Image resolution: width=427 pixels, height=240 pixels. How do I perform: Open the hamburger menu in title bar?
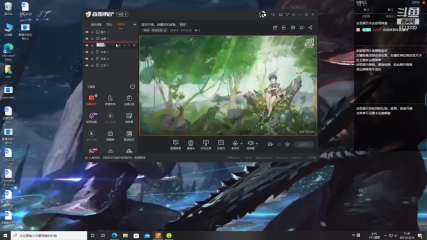click(x=294, y=14)
